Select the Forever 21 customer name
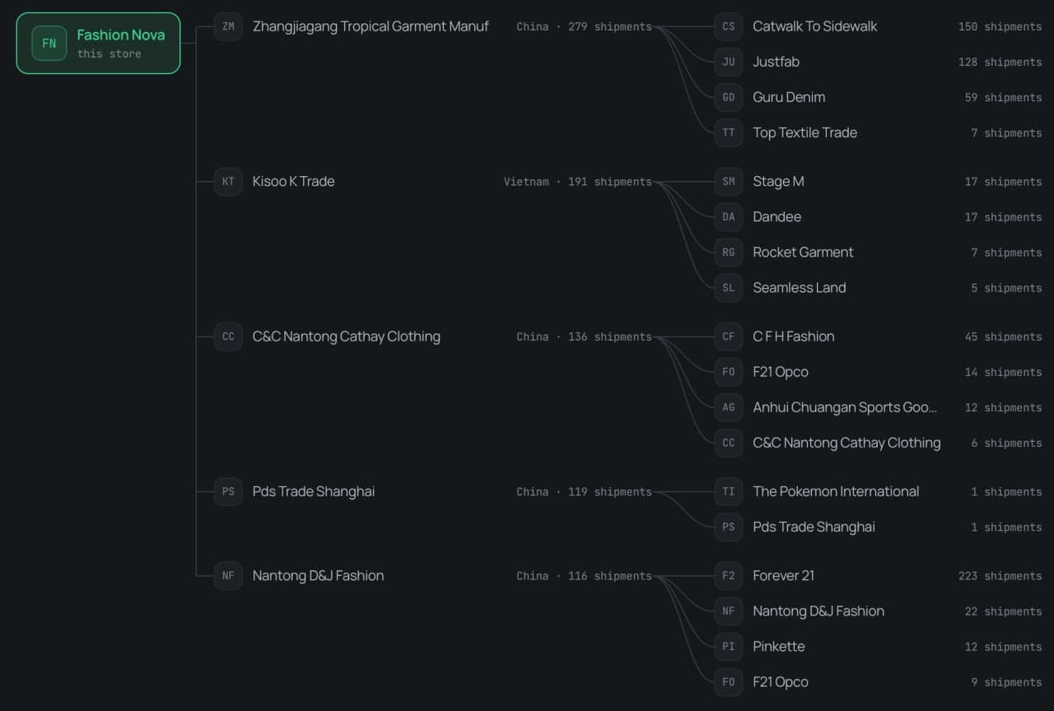The height and width of the screenshot is (711, 1054). coord(783,576)
